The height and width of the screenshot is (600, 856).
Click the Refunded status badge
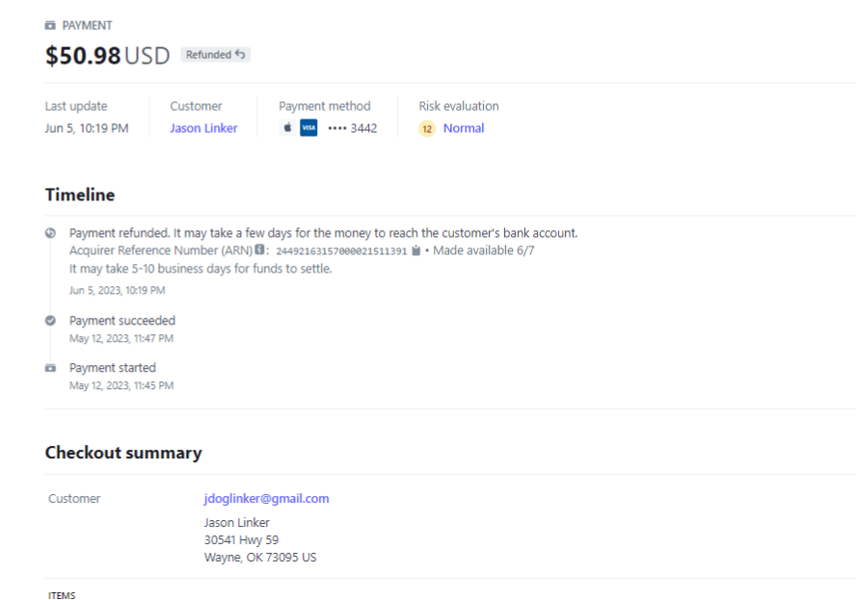tap(215, 55)
